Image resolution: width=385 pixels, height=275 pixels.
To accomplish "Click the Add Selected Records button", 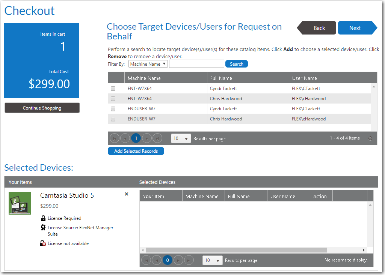I will click(x=136, y=151).
